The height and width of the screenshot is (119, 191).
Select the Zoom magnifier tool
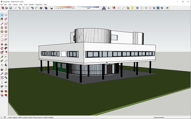(2, 74)
